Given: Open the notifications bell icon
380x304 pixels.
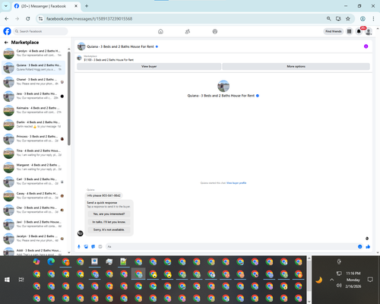Looking at the screenshot, I should point(359,31).
